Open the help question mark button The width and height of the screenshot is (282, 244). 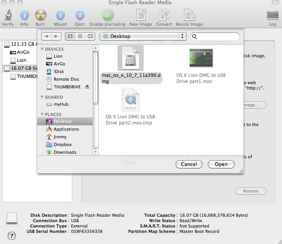coord(12,236)
